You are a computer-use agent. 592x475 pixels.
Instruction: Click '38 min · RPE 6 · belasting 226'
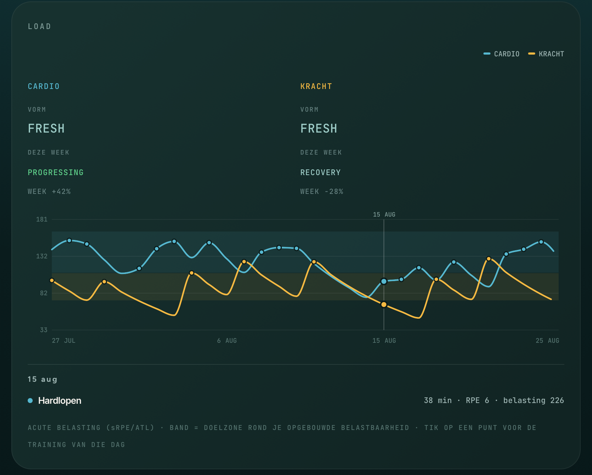tap(494, 401)
